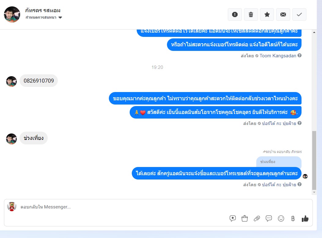Click help icon beside Toom Kangsadan
Viewport: 322px width, 238px height.
[x=300, y=55]
